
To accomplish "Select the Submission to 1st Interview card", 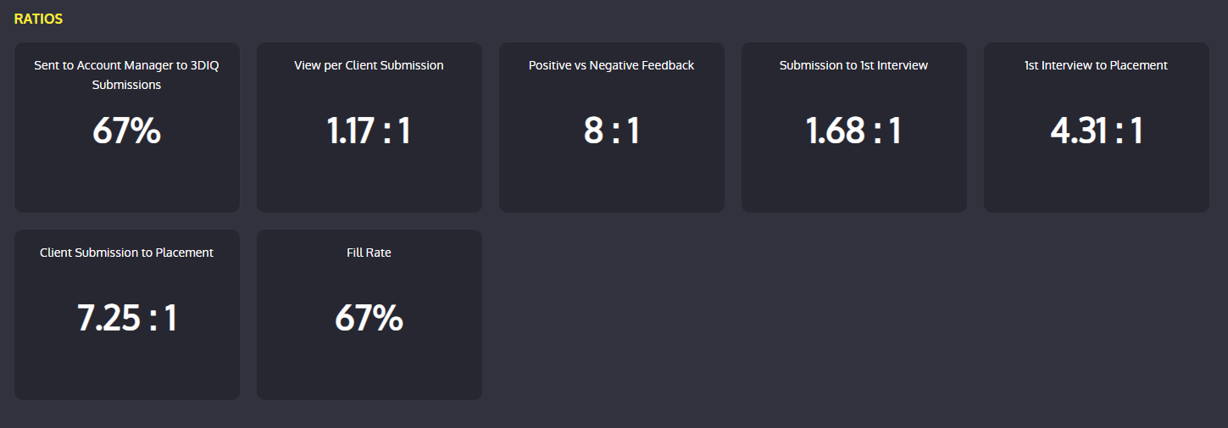I will pyautogui.click(x=854, y=127).
